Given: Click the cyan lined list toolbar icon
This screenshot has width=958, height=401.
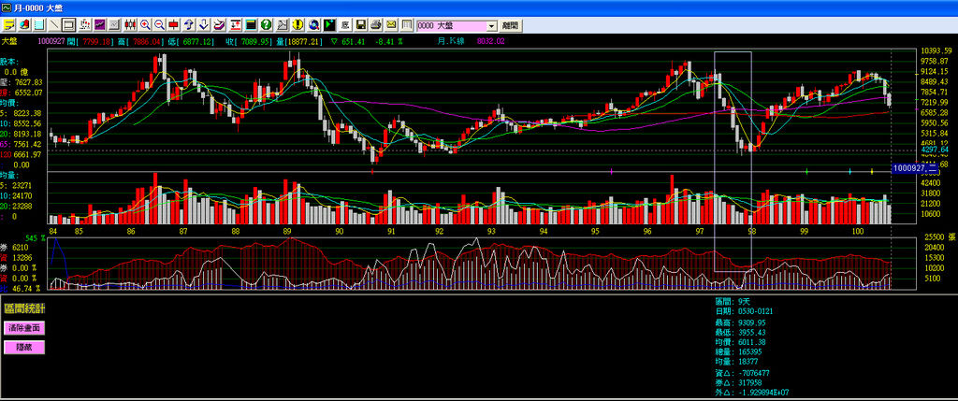Looking at the screenshot, I should click(39, 25).
